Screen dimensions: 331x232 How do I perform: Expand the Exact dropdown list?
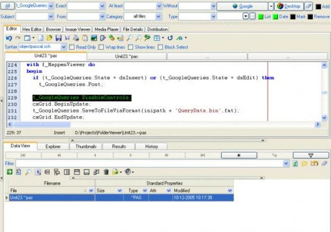pos(102,6)
